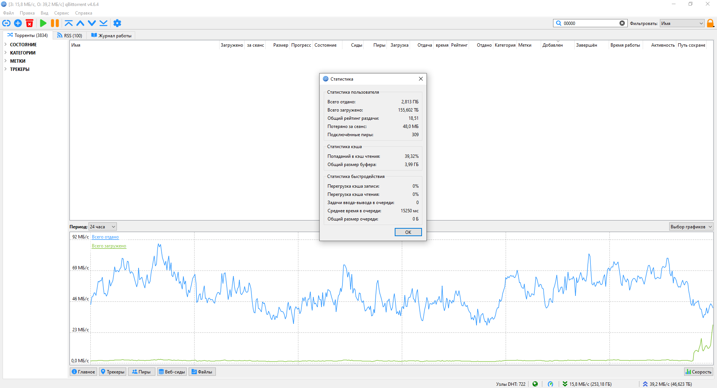This screenshot has height=388, width=717.
Task: Open the Сервис menu
Action: [x=61, y=13]
